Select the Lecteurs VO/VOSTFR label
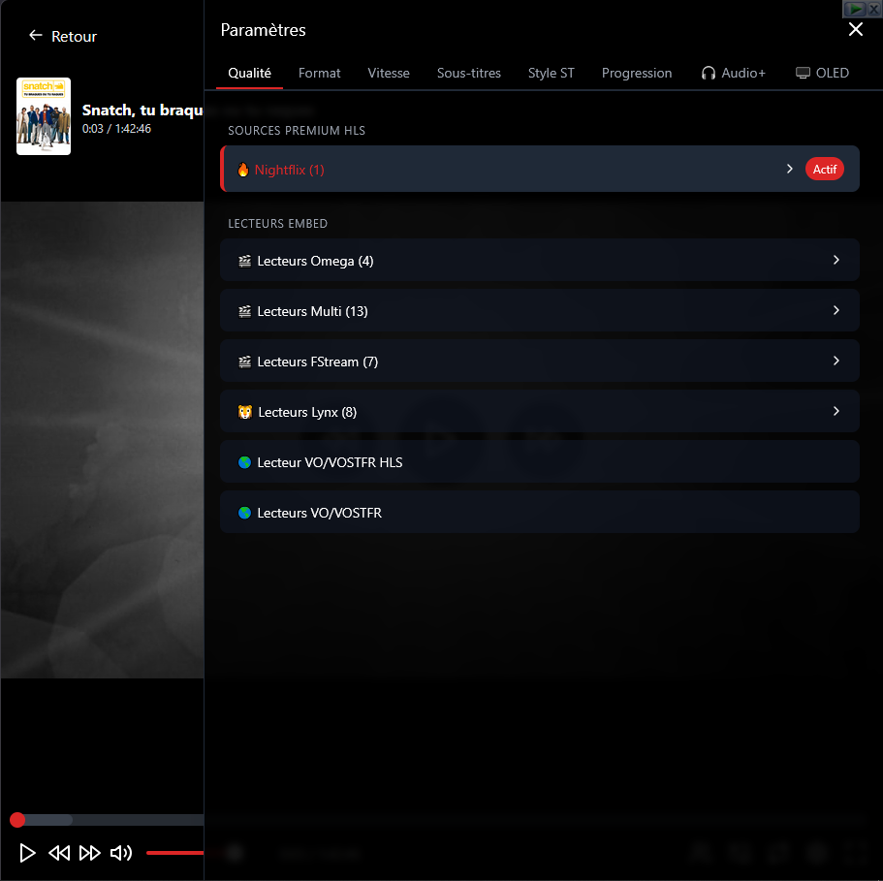This screenshot has height=881, width=883. [319, 513]
